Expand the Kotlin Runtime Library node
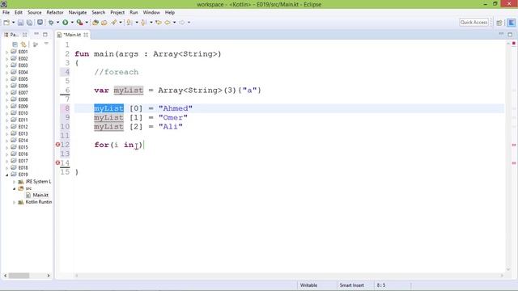Viewport: 518px width, 291px height. point(15,202)
